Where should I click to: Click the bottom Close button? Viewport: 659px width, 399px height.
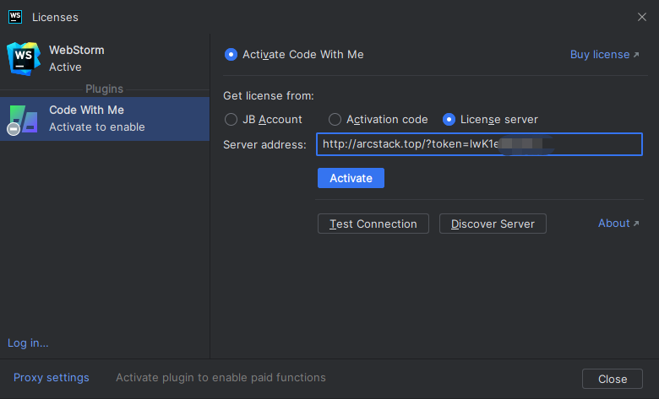[612, 379]
